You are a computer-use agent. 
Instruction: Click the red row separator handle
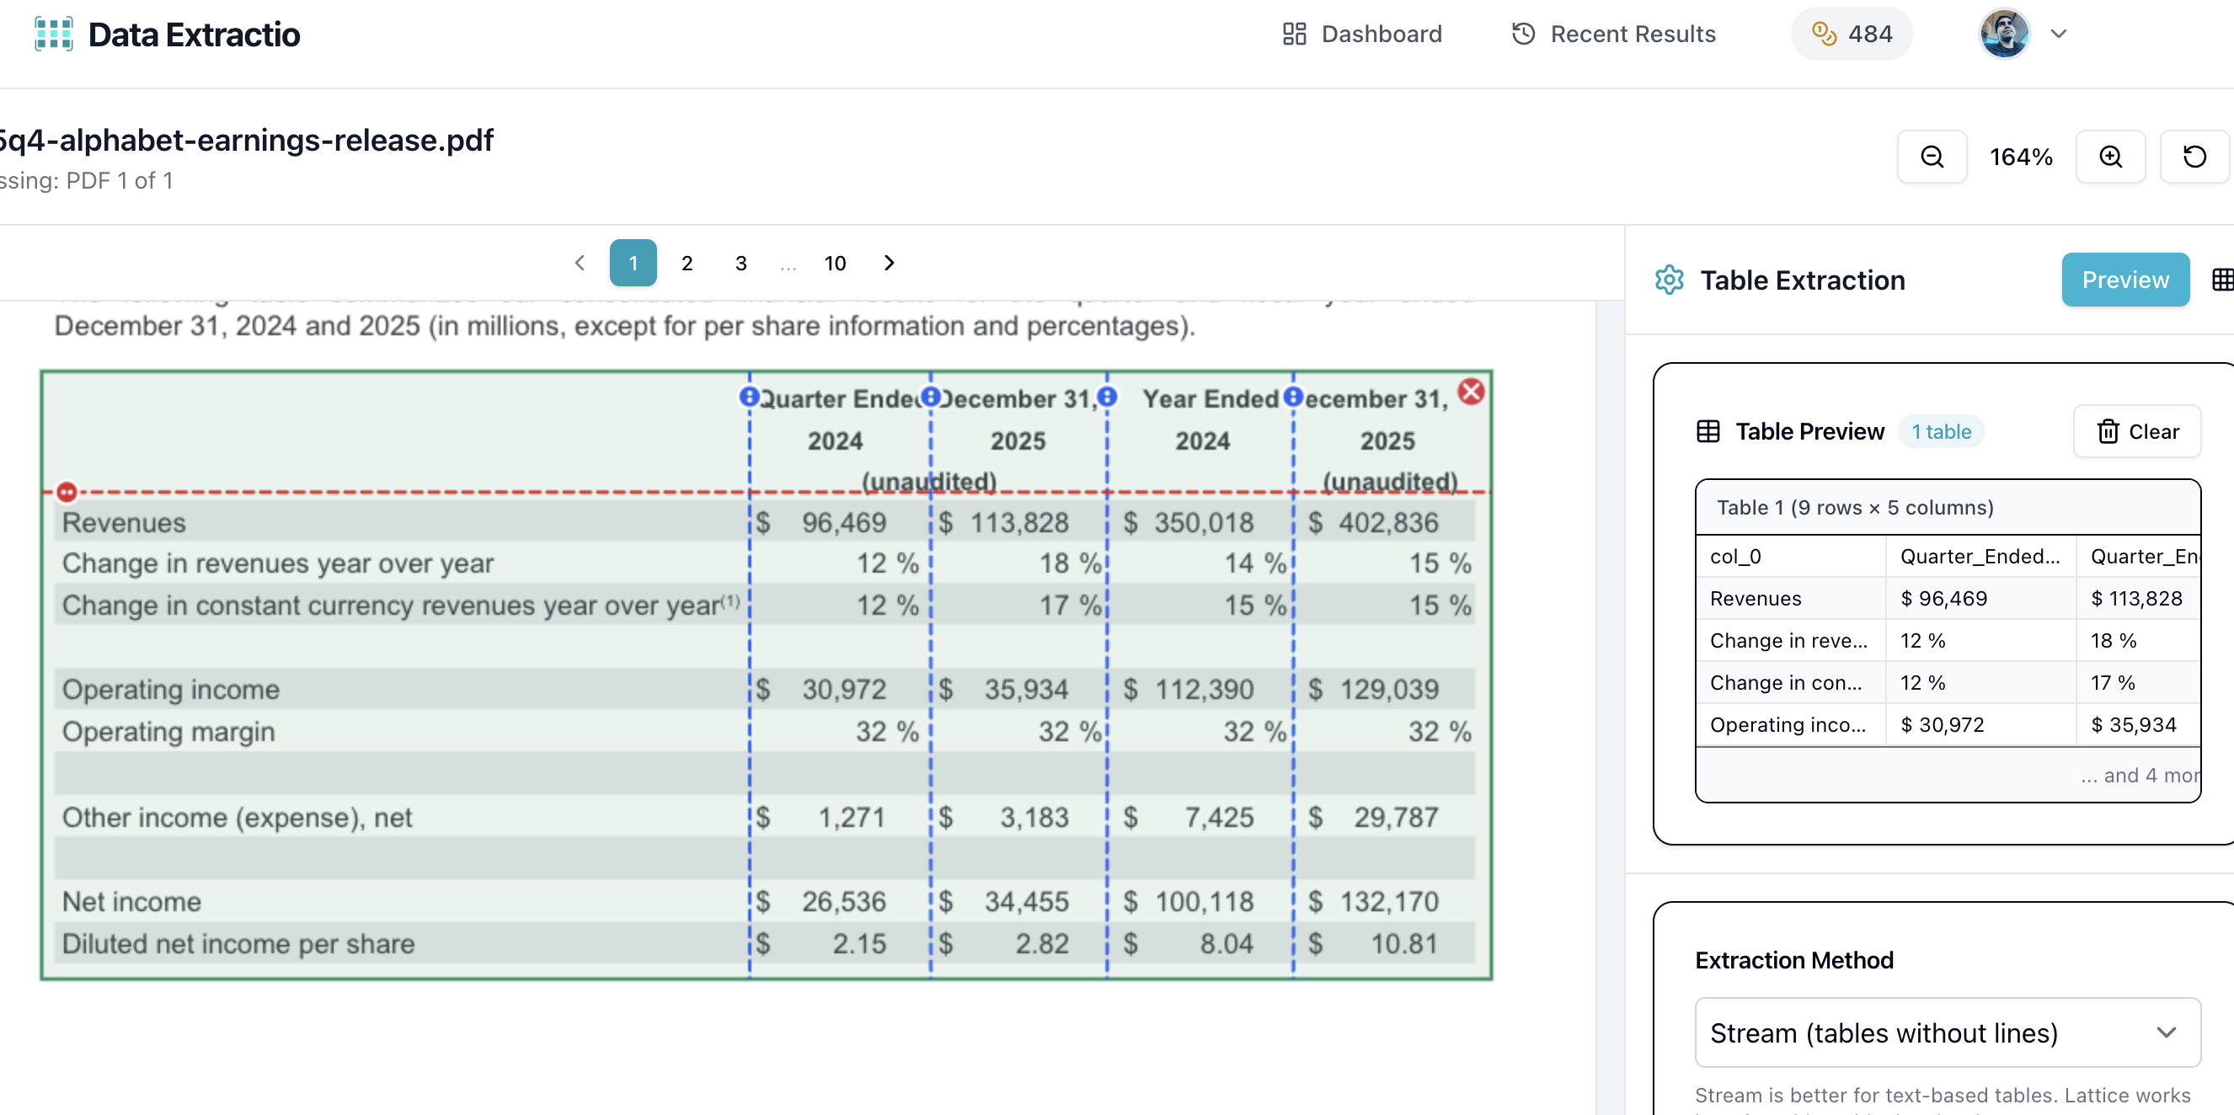coord(67,493)
